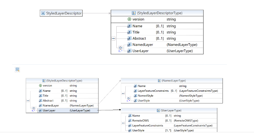This screenshot has width=254, height=133.
Task: Select the highlighted UserLayer row in the lower box
Action: click(x=68, y=110)
